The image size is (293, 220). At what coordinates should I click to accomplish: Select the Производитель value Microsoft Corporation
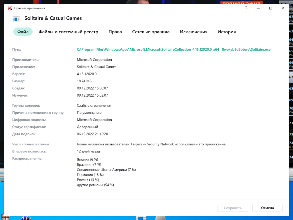94,60
